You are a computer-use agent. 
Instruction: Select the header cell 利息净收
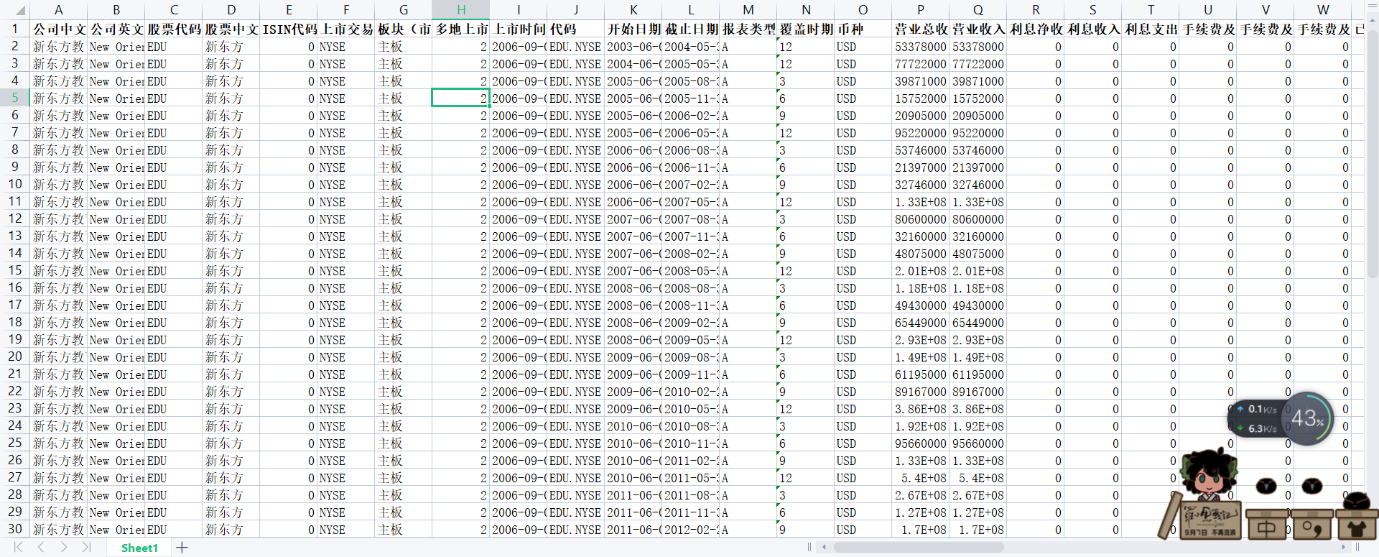click(x=1036, y=29)
